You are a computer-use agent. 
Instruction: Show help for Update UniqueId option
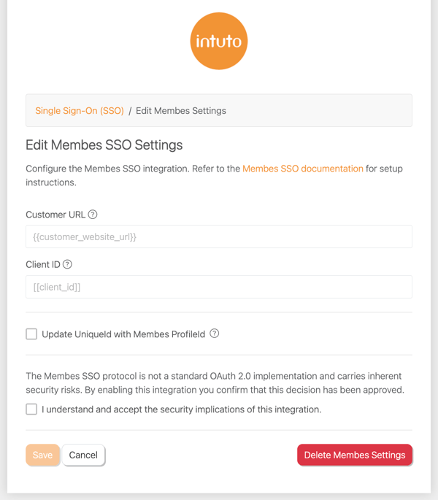click(215, 334)
